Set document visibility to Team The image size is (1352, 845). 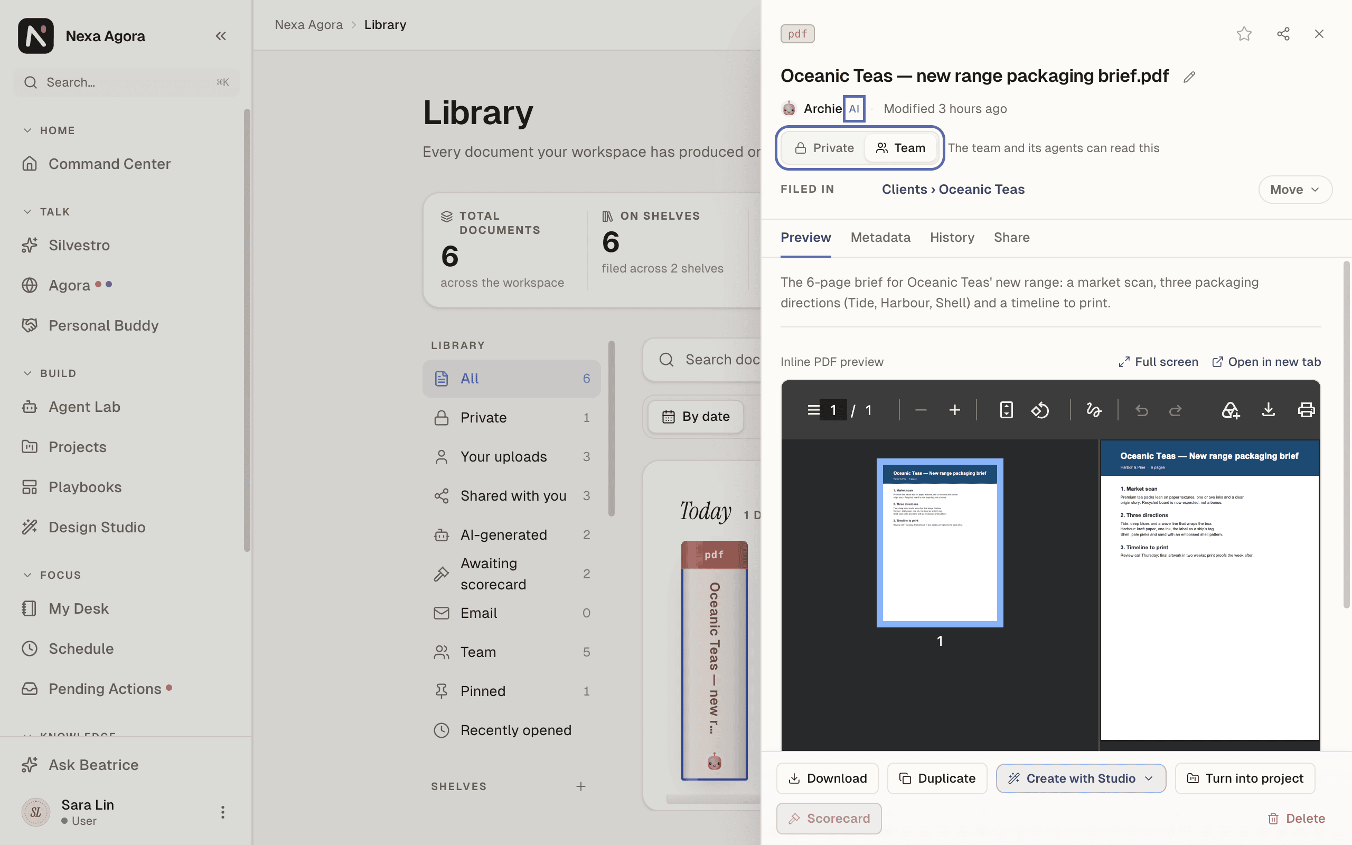pos(900,148)
